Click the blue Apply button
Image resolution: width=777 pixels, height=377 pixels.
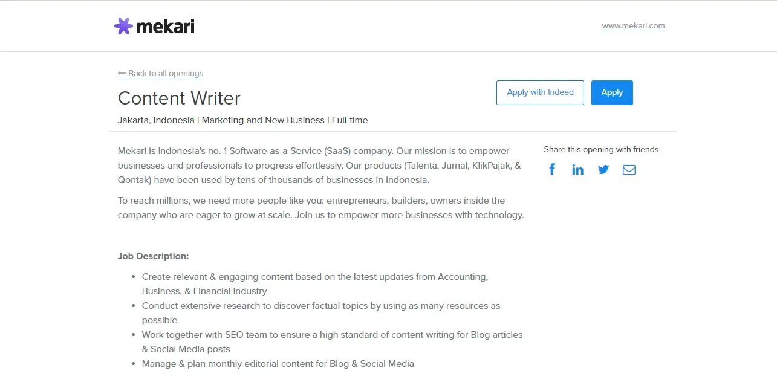click(612, 92)
